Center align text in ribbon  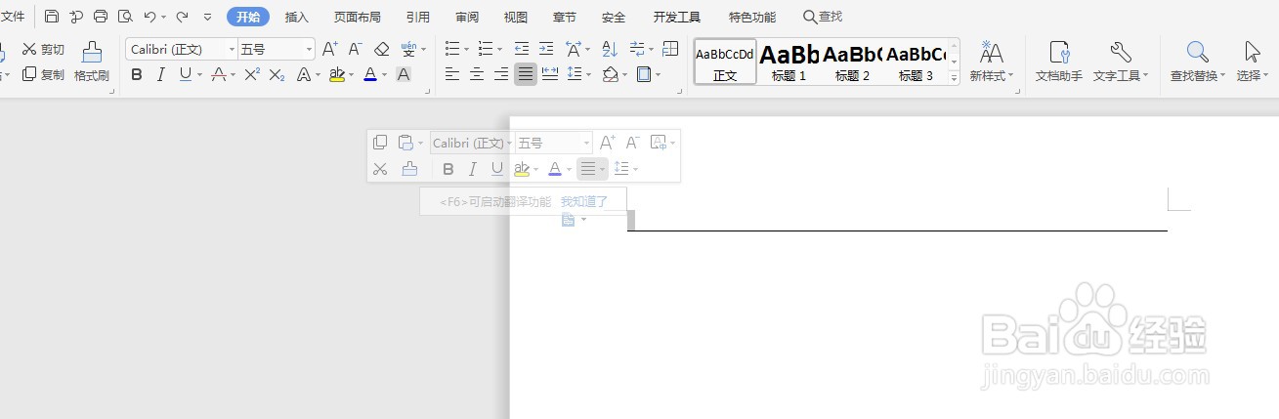point(477,74)
